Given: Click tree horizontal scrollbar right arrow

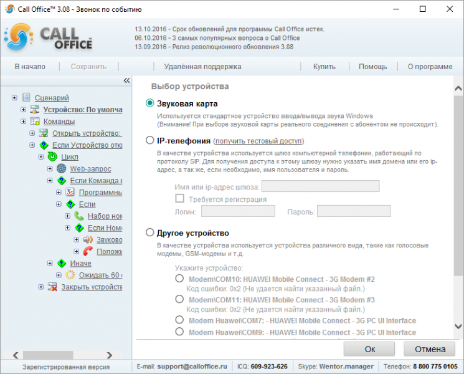Looking at the screenshot, I should click(x=110, y=355).
